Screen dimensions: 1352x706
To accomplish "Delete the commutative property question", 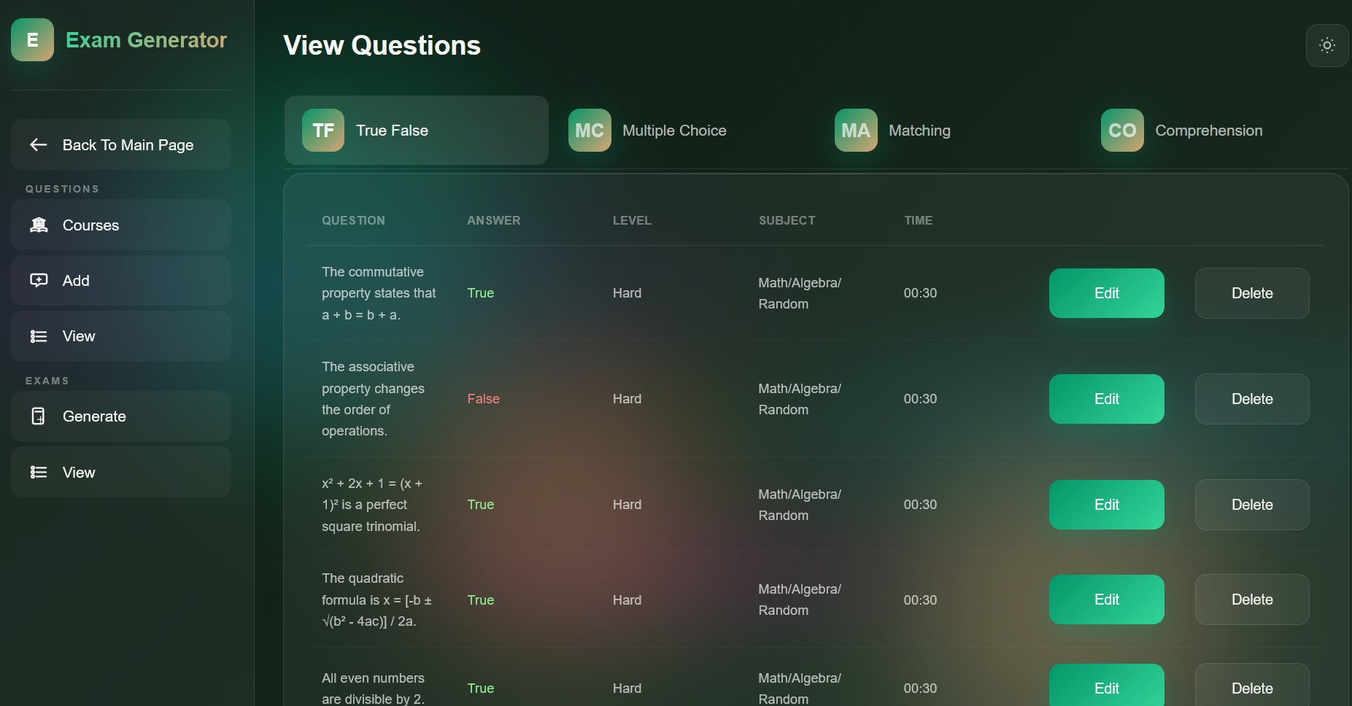I will tap(1252, 293).
